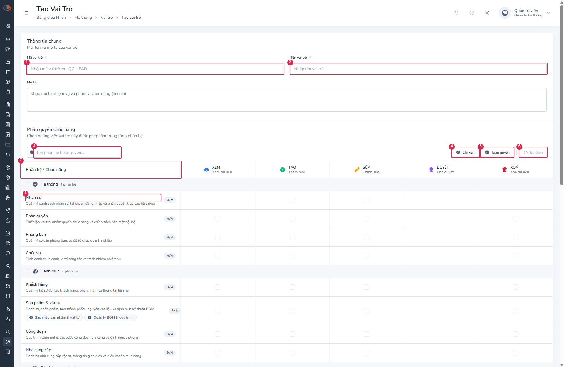Toggle the sidebar with the hamburger button
Image resolution: width=564 pixels, height=367 pixels.
point(26,13)
